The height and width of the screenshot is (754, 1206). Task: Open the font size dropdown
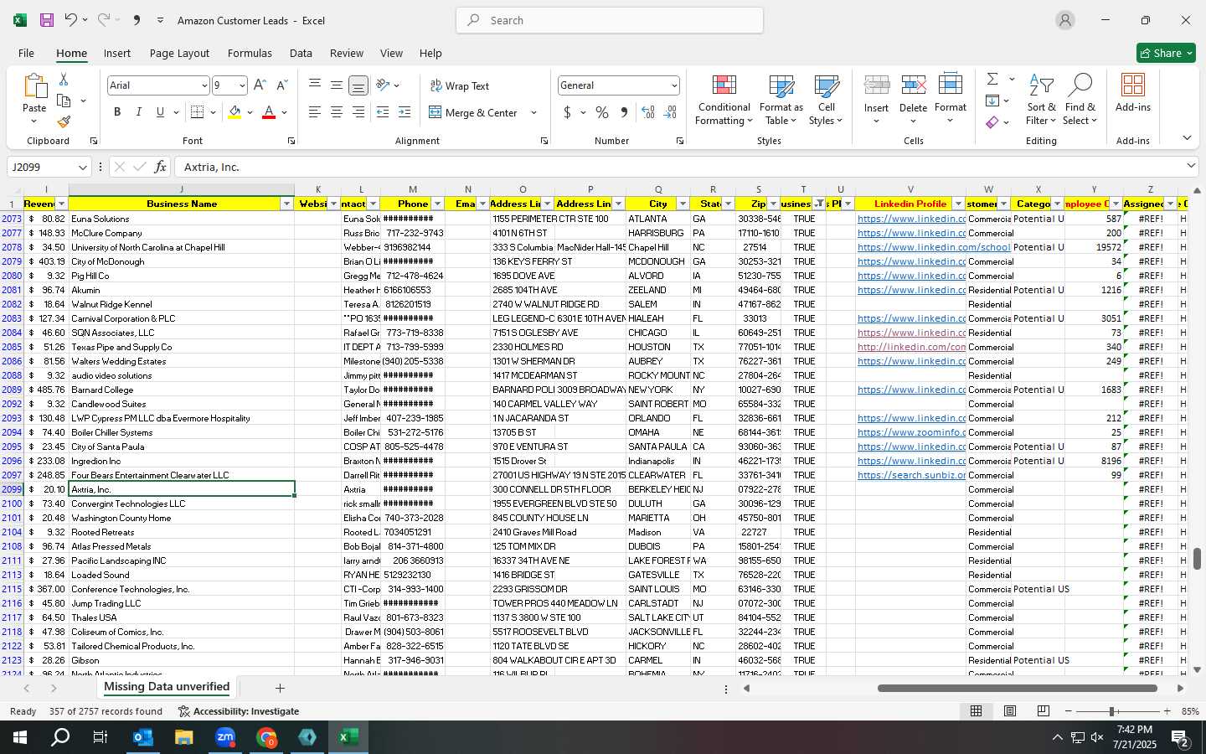(242, 85)
